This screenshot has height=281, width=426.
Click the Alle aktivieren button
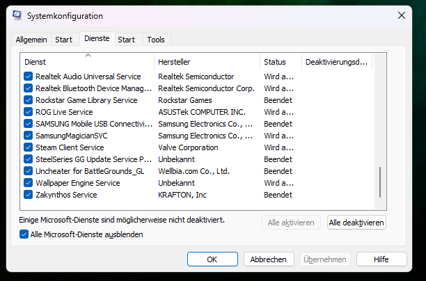[291, 223]
